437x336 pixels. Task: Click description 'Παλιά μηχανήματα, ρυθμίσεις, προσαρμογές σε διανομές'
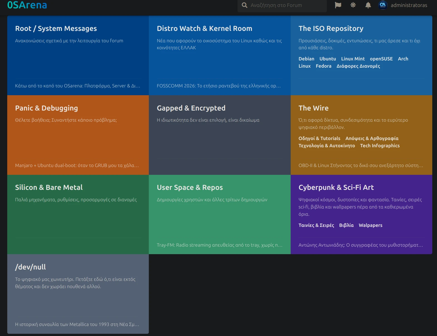[x=76, y=200]
